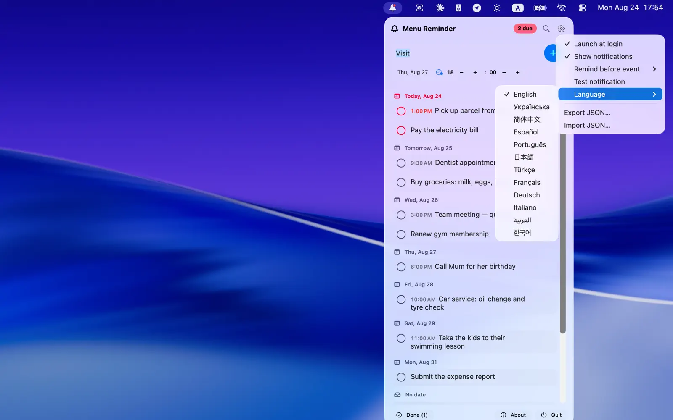
Task: Open the Language submenu
Action: [x=610, y=94]
